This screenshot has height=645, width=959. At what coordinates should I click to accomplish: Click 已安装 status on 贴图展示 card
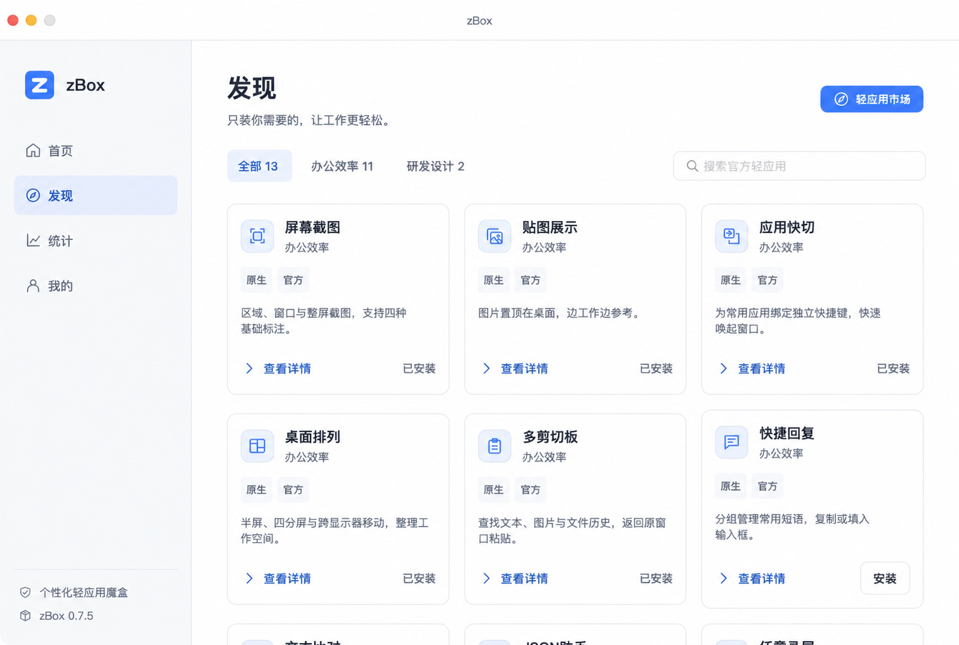pyautogui.click(x=656, y=369)
